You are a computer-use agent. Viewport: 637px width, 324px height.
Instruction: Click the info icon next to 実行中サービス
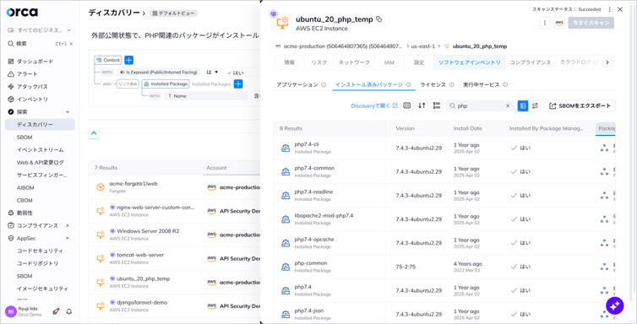[505, 84]
